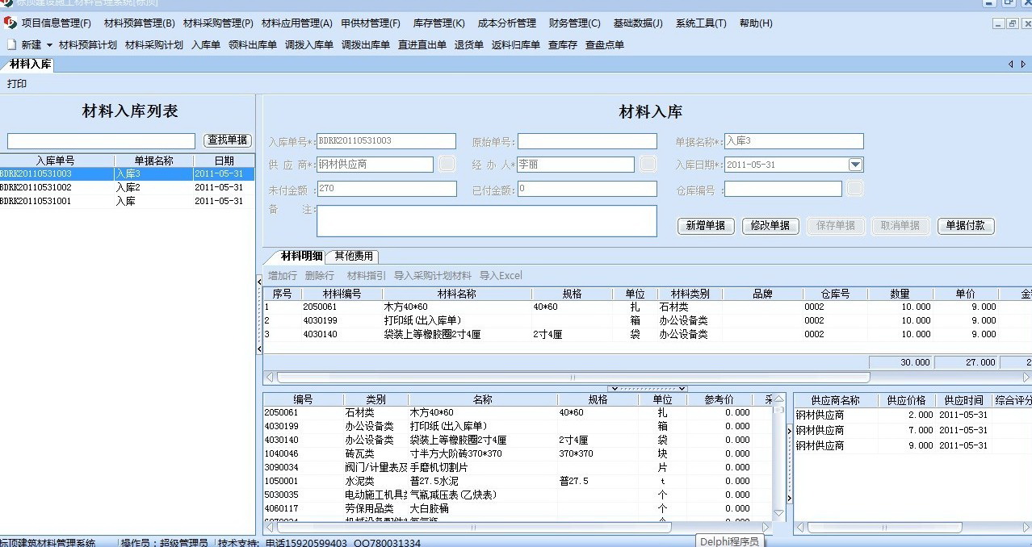Click the picker button beside 供应商 field

point(447,165)
